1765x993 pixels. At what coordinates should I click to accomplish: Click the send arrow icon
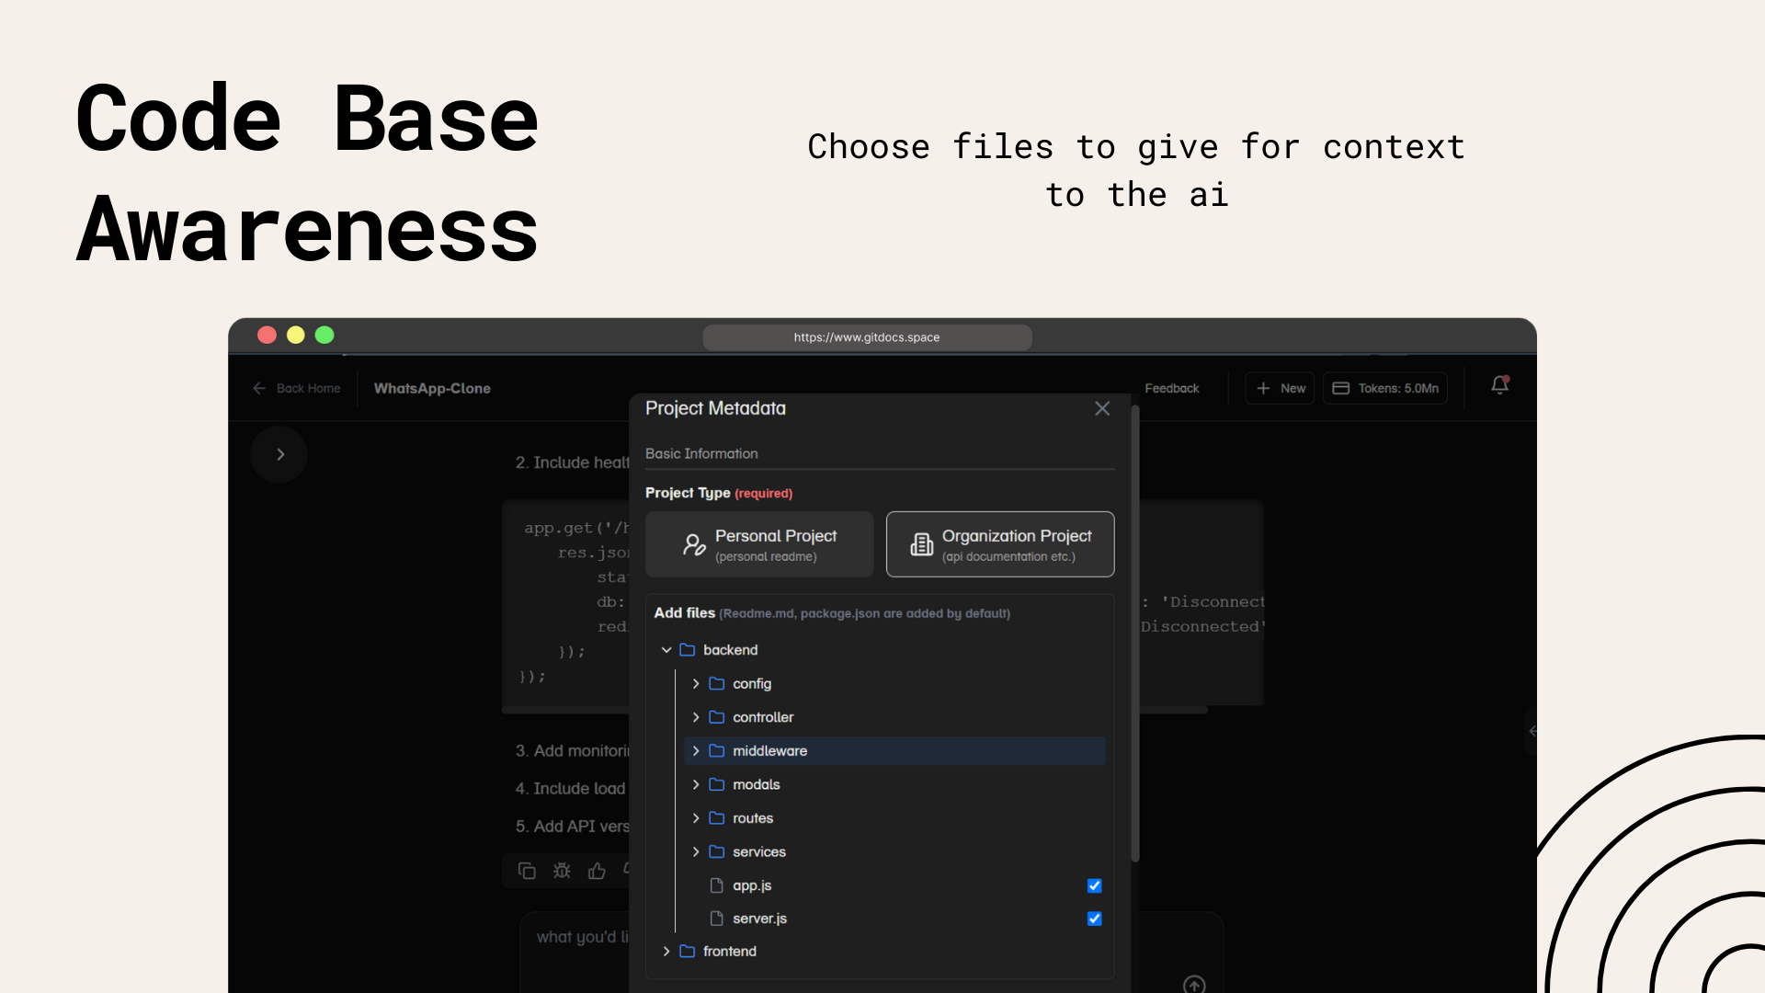(x=1193, y=984)
